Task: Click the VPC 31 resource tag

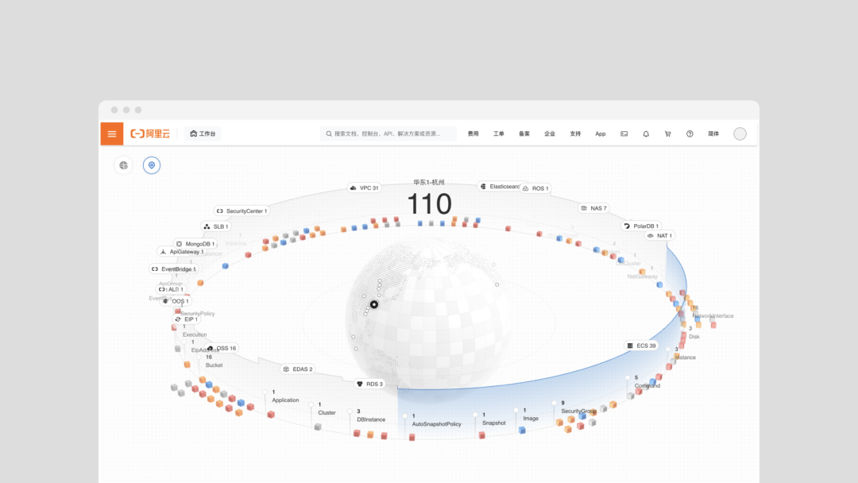Action: (364, 188)
